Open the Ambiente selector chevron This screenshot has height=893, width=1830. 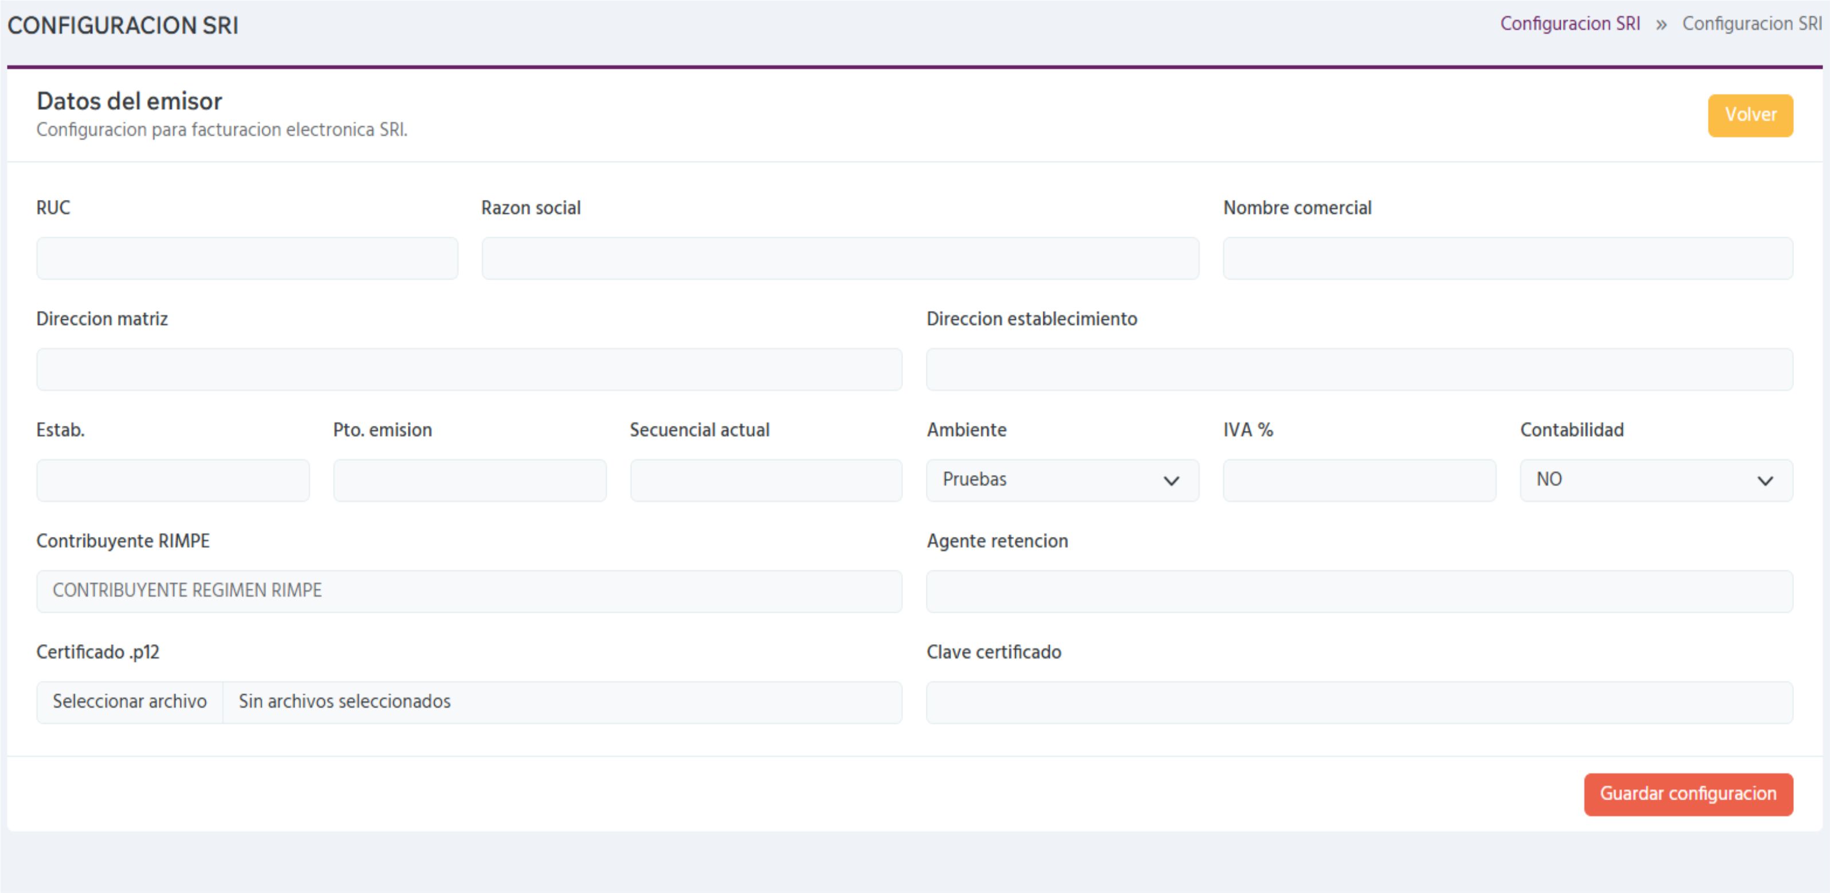coord(1172,480)
